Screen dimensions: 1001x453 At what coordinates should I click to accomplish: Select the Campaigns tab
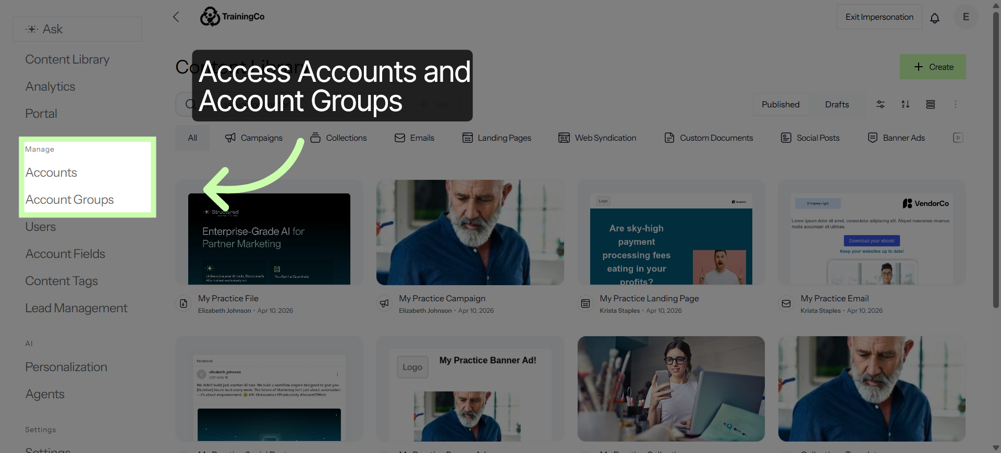[x=254, y=138]
